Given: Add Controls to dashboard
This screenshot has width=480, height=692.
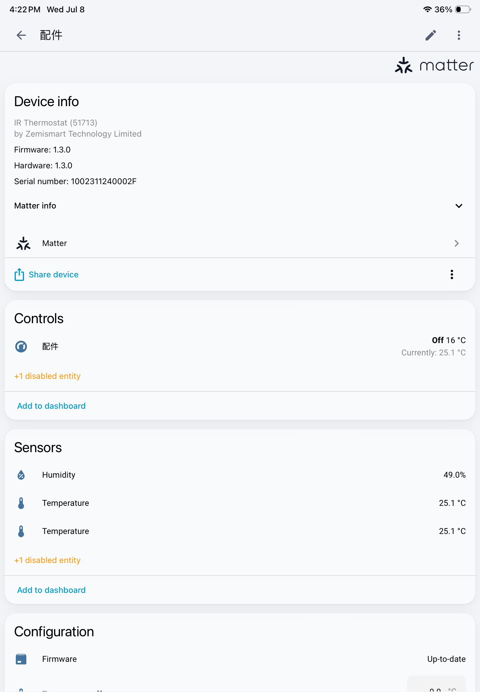Looking at the screenshot, I should point(52,406).
